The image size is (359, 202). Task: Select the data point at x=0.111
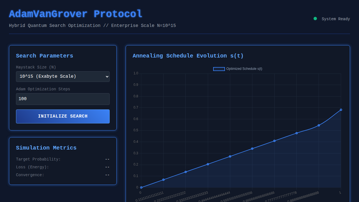[164, 180]
